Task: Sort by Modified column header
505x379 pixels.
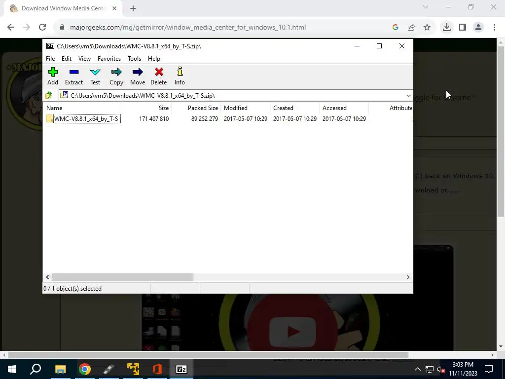Action: (246, 108)
